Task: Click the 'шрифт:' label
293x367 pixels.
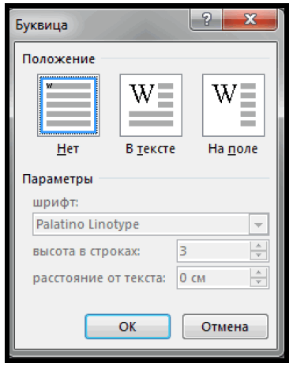Action: [55, 202]
